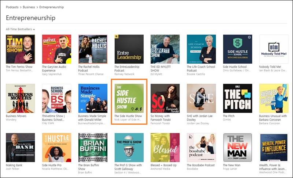Image resolution: width=293 pixels, height=178 pixels.
Task: Click The Life Coach School Podcast title
Action: pyautogui.click(x=201, y=69)
